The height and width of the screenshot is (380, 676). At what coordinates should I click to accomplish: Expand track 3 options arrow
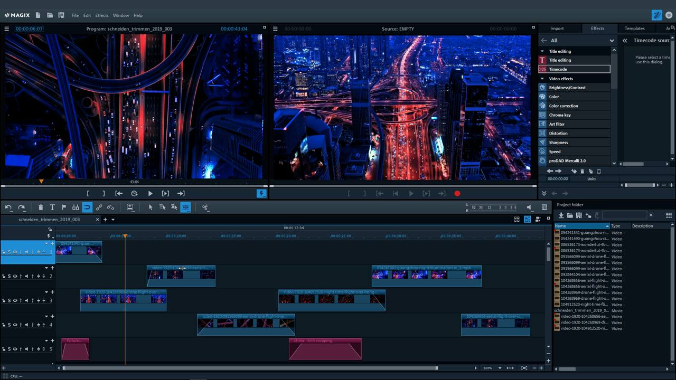[x=46, y=292]
